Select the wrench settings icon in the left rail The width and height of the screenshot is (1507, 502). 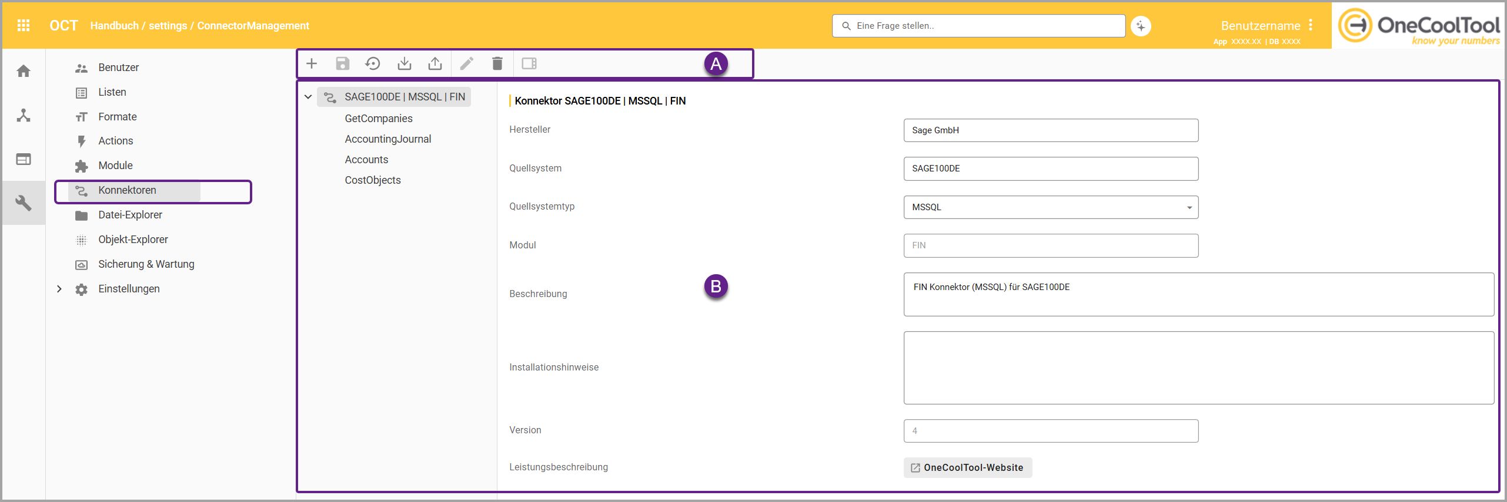pos(24,203)
